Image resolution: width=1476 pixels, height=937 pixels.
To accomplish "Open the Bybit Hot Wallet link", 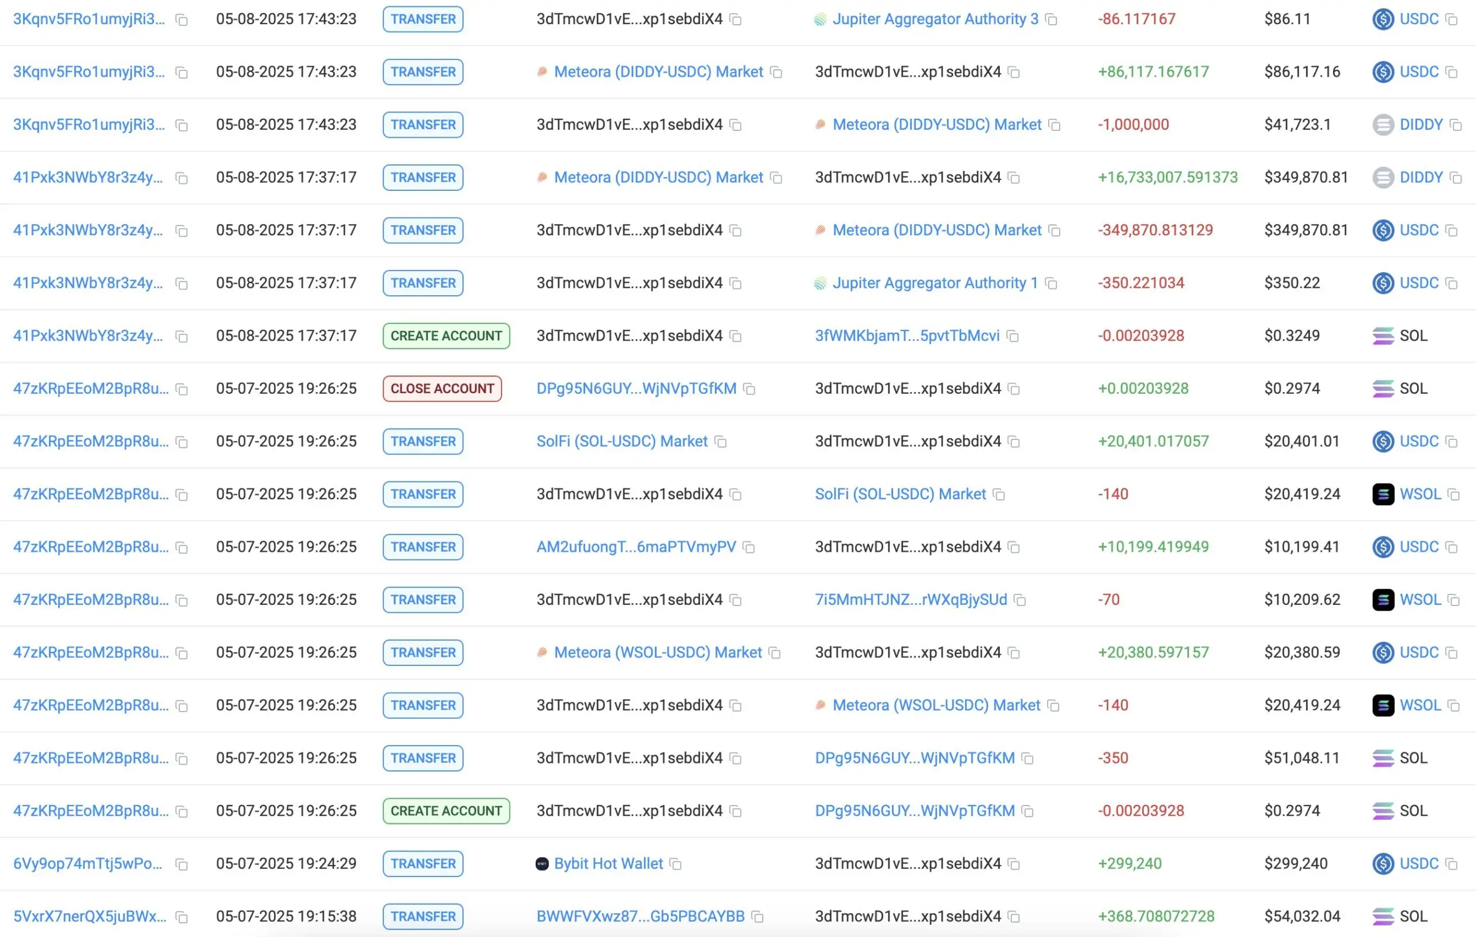I will tap(609, 863).
